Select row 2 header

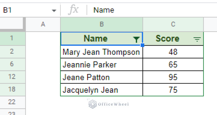[x=12, y=52]
